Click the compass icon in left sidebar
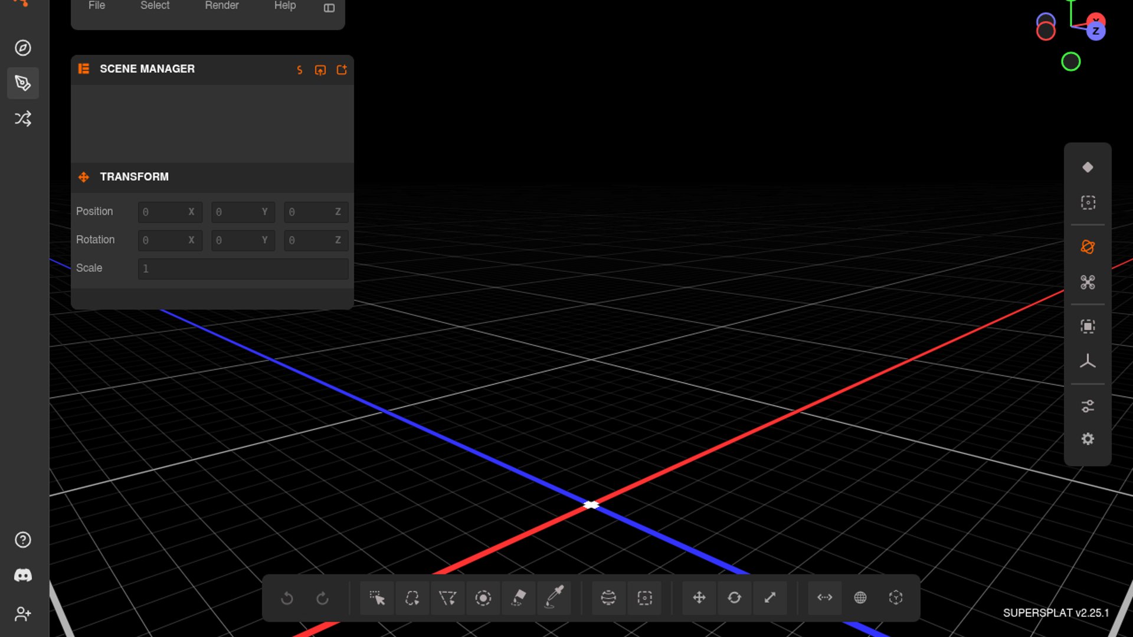Screen dimensions: 1133x637 [x=23, y=48]
